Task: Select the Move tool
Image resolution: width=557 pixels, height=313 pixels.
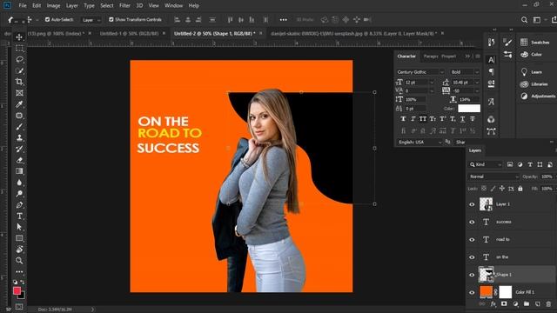Action: click(x=19, y=37)
